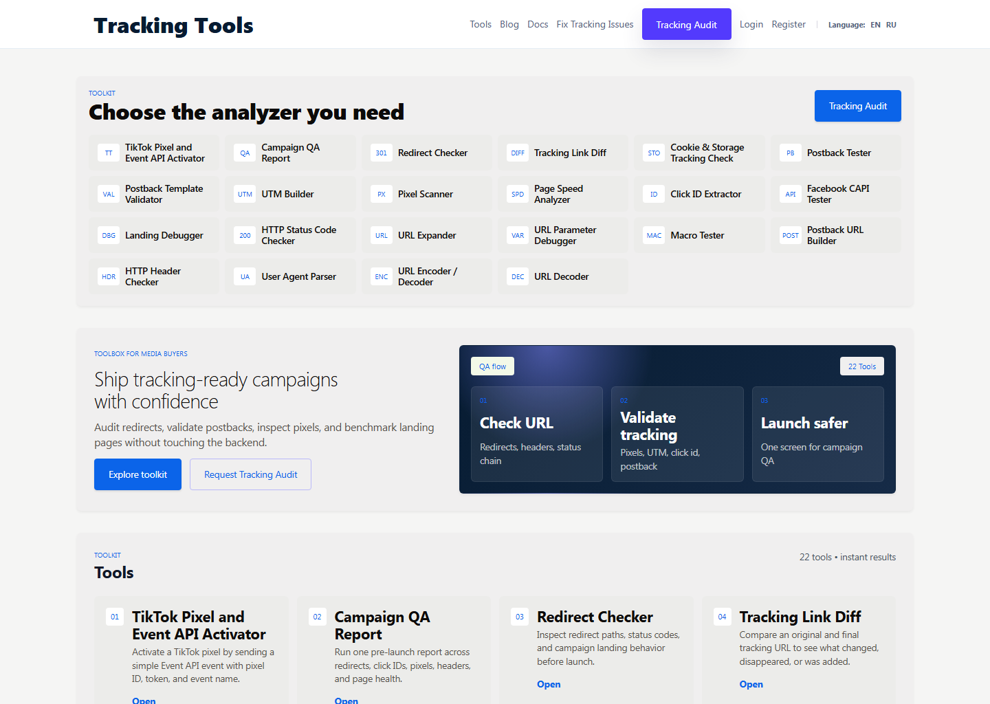The width and height of the screenshot is (990, 704).
Task: Click the PX badge for Pixel Scanner
Action: pyautogui.click(x=382, y=194)
